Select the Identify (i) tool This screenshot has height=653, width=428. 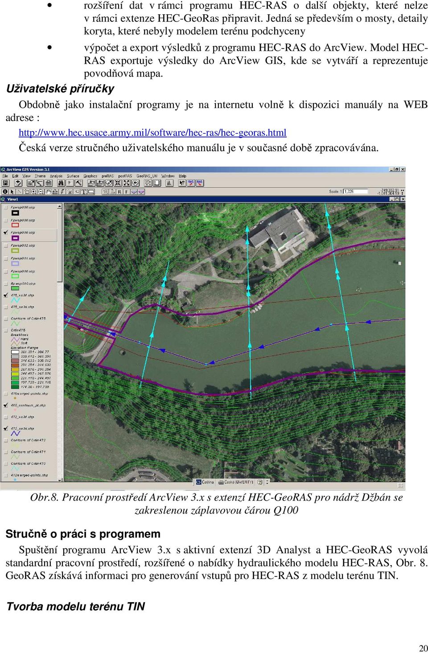[x=5, y=192]
